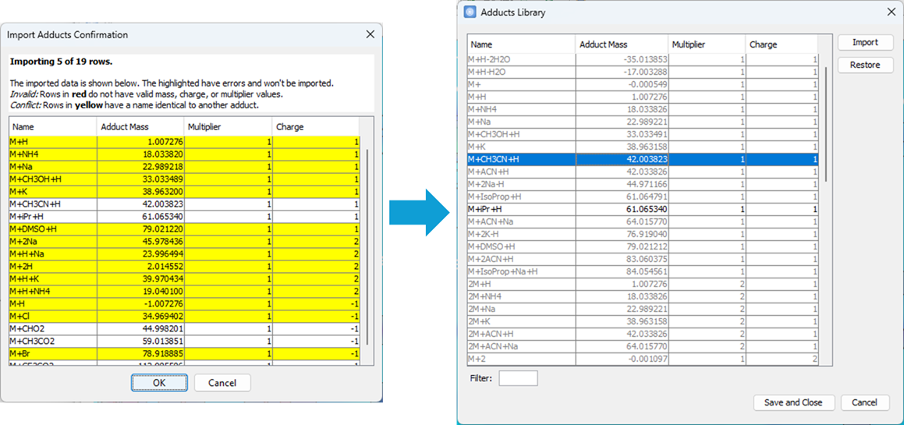Select M+CHO2 row in import list
The height and width of the screenshot is (425, 904).
pyautogui.click(x=52, y=329)
